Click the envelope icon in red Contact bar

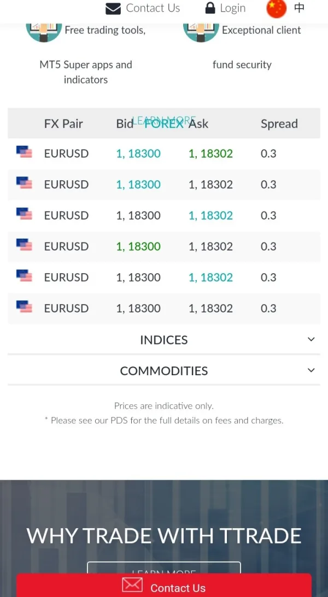click(132, 586)
